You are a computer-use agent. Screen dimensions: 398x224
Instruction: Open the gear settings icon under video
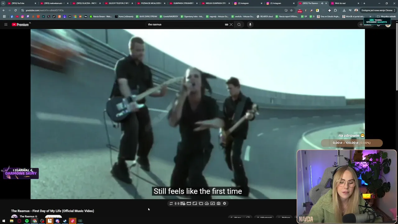click(224, 203)
